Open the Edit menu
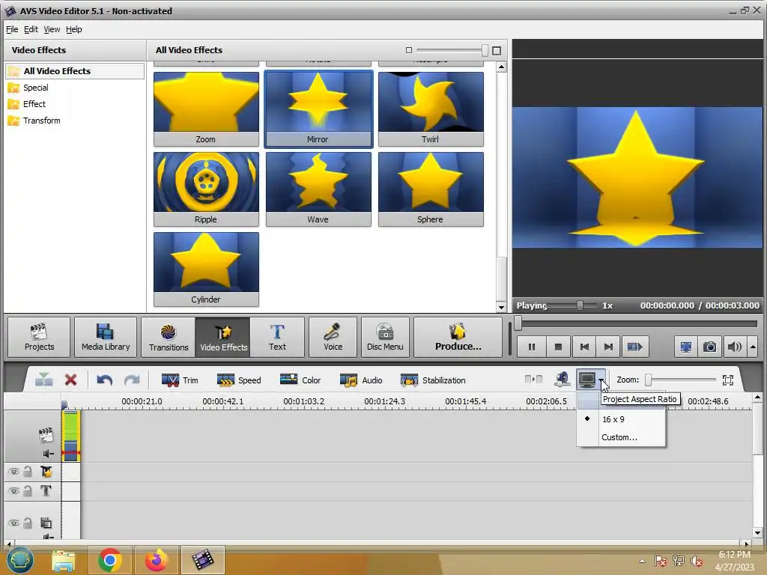The width and height of the screenshot is (767, 575). (x=31, y=29)
